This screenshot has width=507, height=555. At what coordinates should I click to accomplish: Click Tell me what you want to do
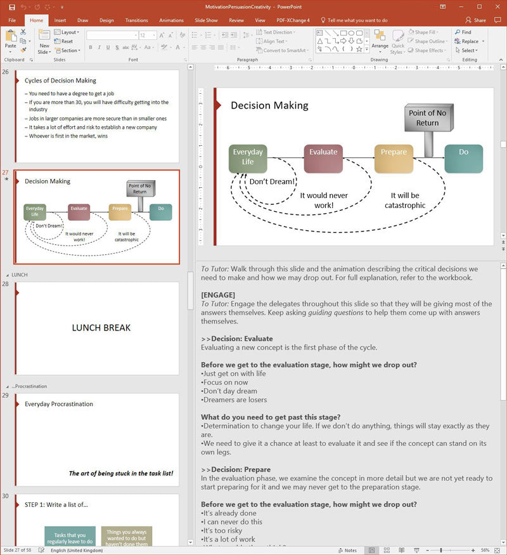pos(354,20)
